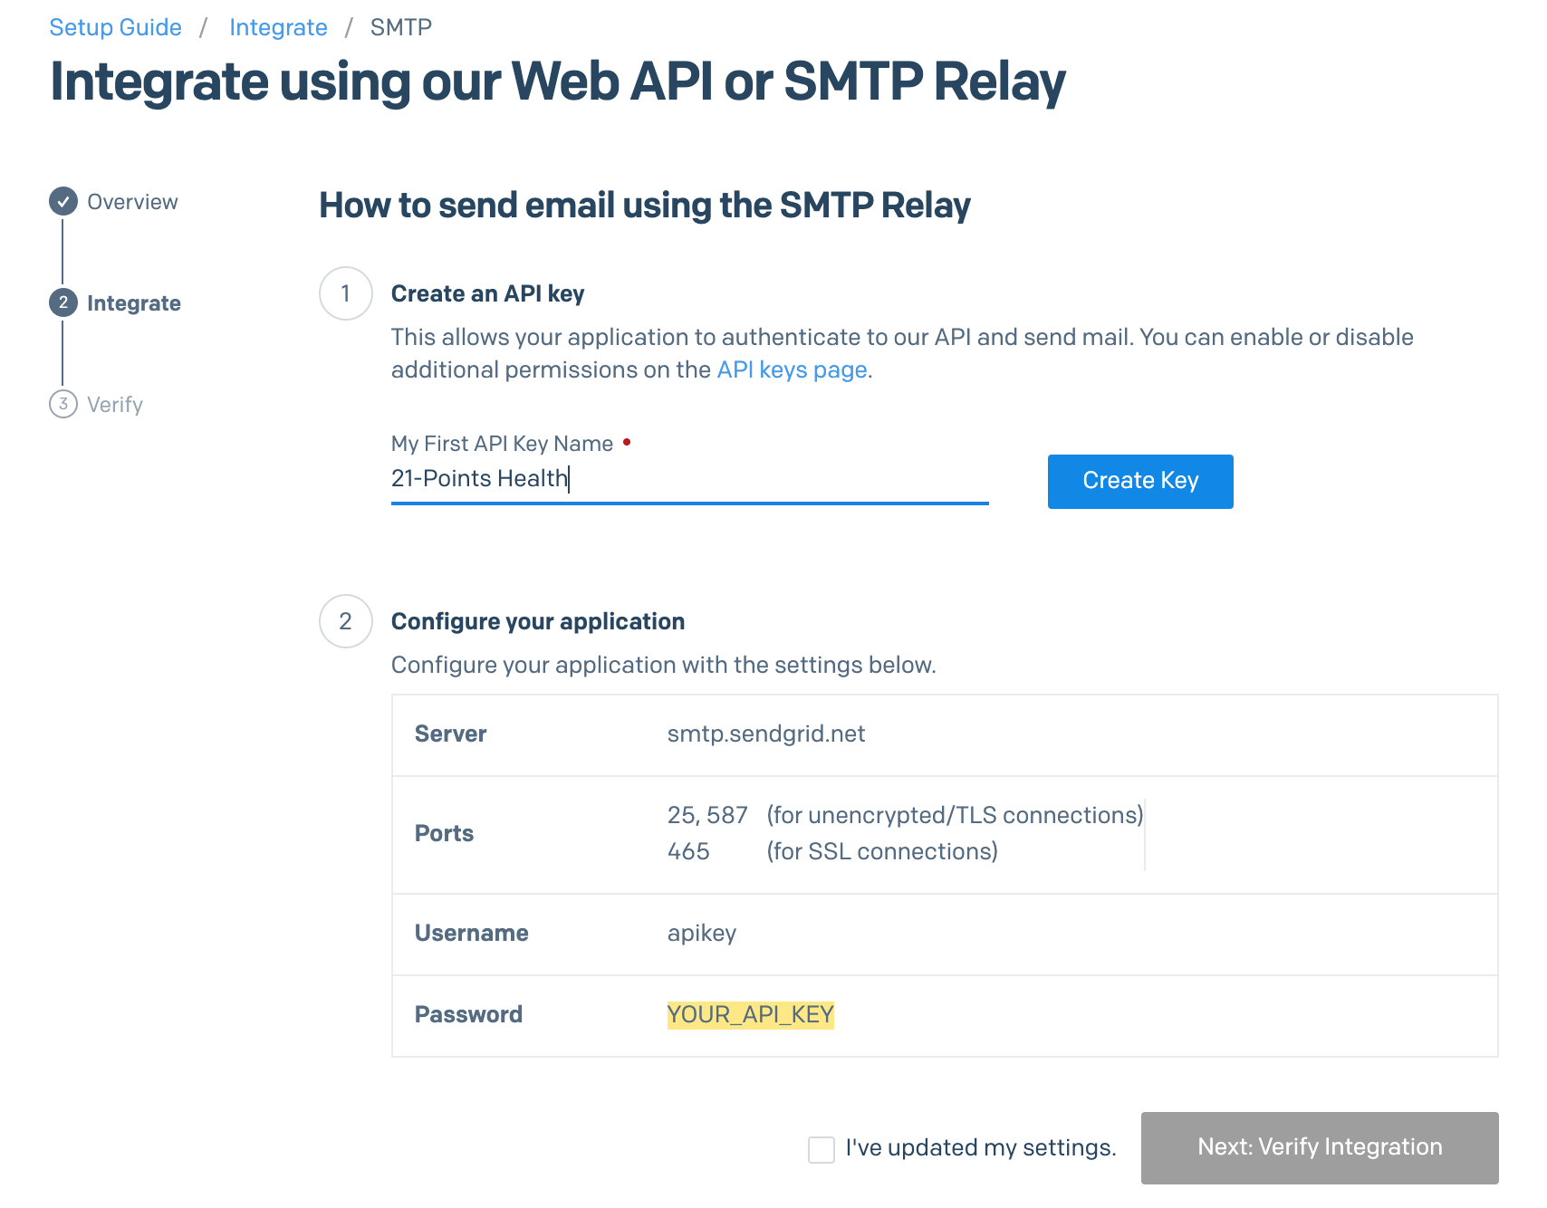The width and height of the screenshot is (1547, 1208).
Task: Click the step 2 circle number
Action: (x=345, y=621)
